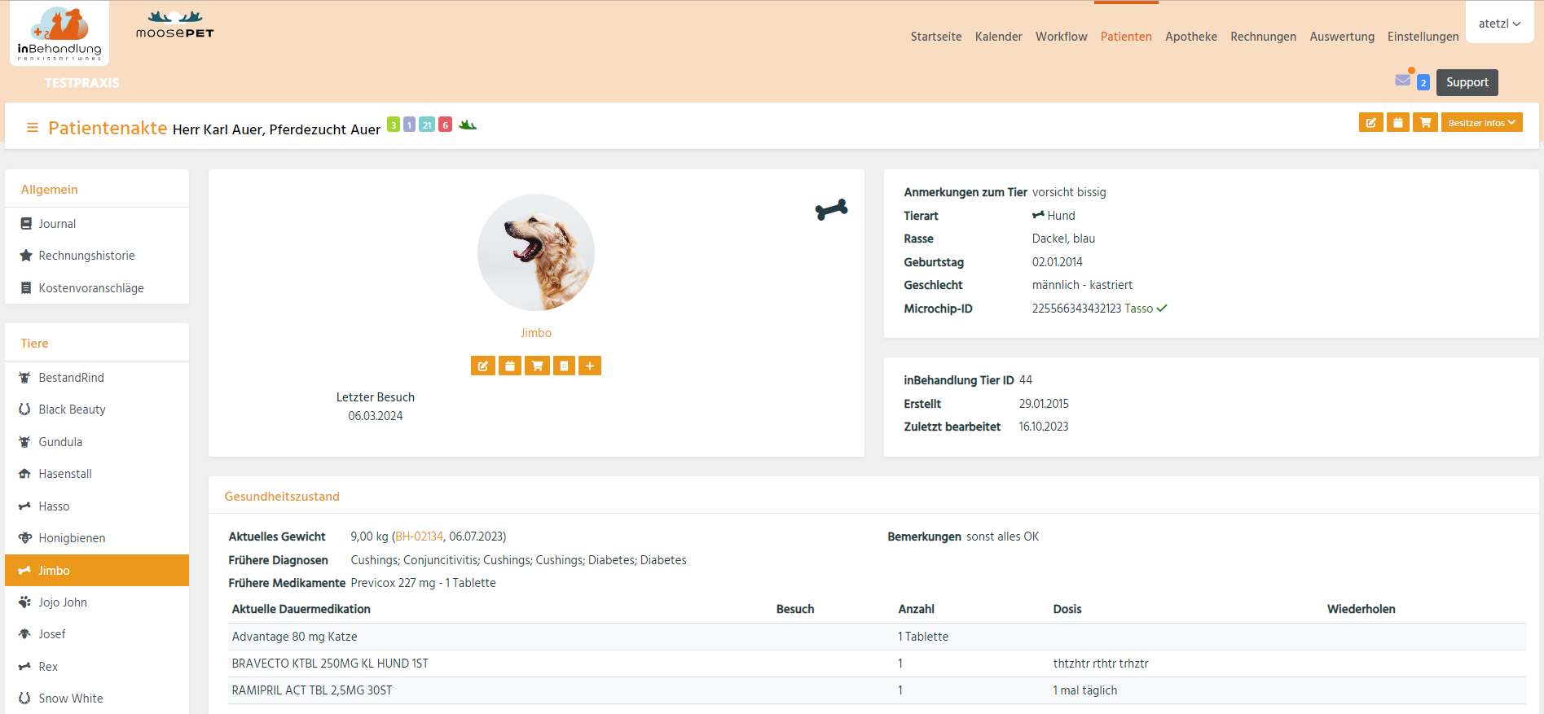Select the highlighted Jimbo entry in Tiere list
Image resolution: width=1544 pixels, height=714 pixels.
pyautogui.click(x=97, y=571)
